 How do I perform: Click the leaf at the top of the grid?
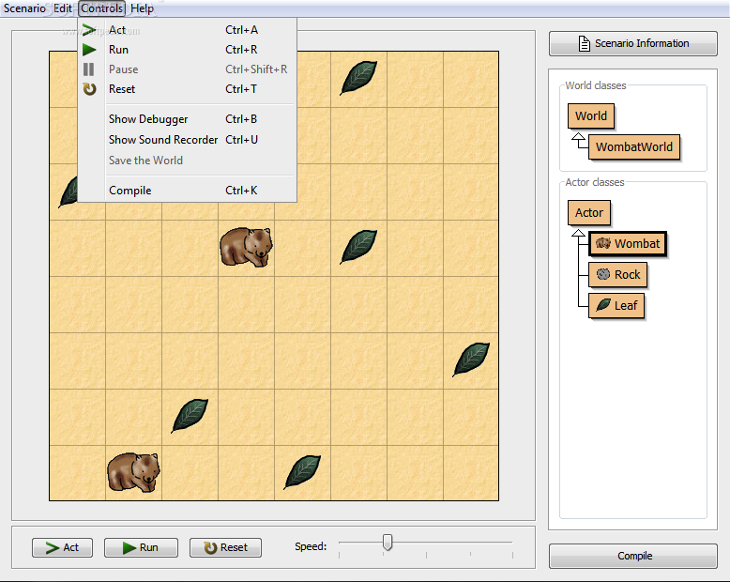pos(358,78)
